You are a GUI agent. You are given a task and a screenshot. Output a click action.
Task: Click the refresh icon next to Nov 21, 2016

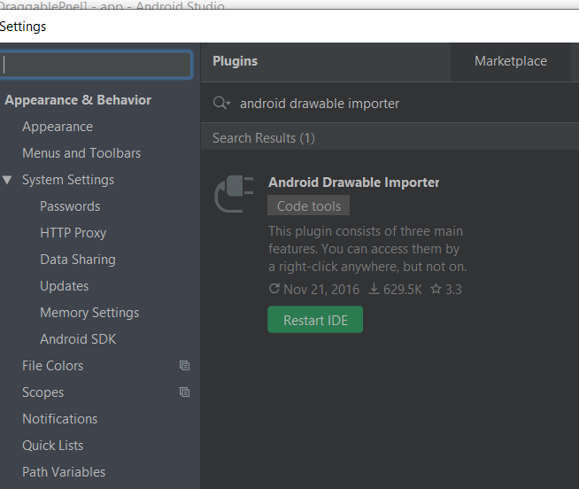[274, 289]
